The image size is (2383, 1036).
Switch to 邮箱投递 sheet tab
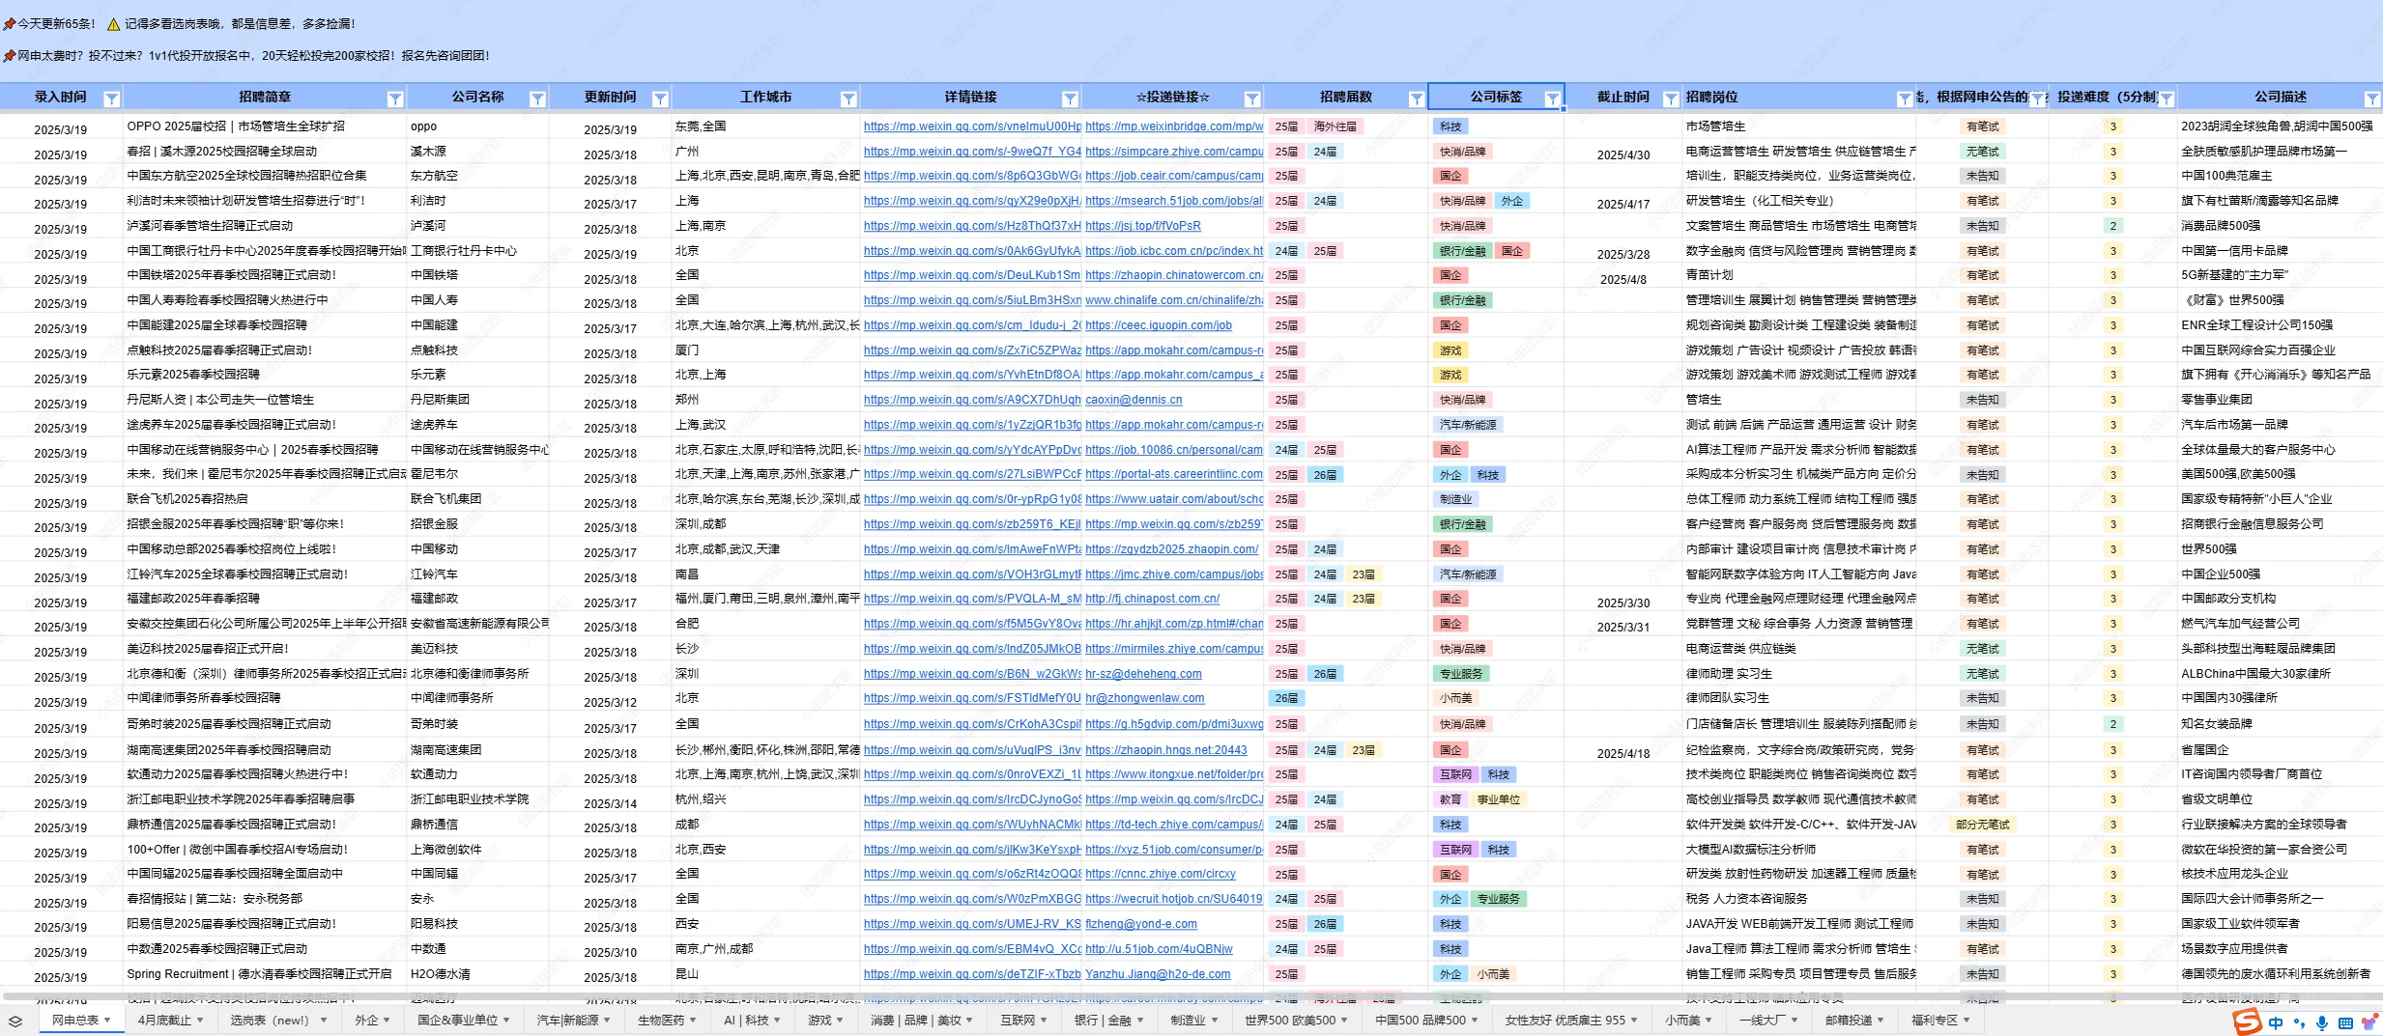1854,1021
